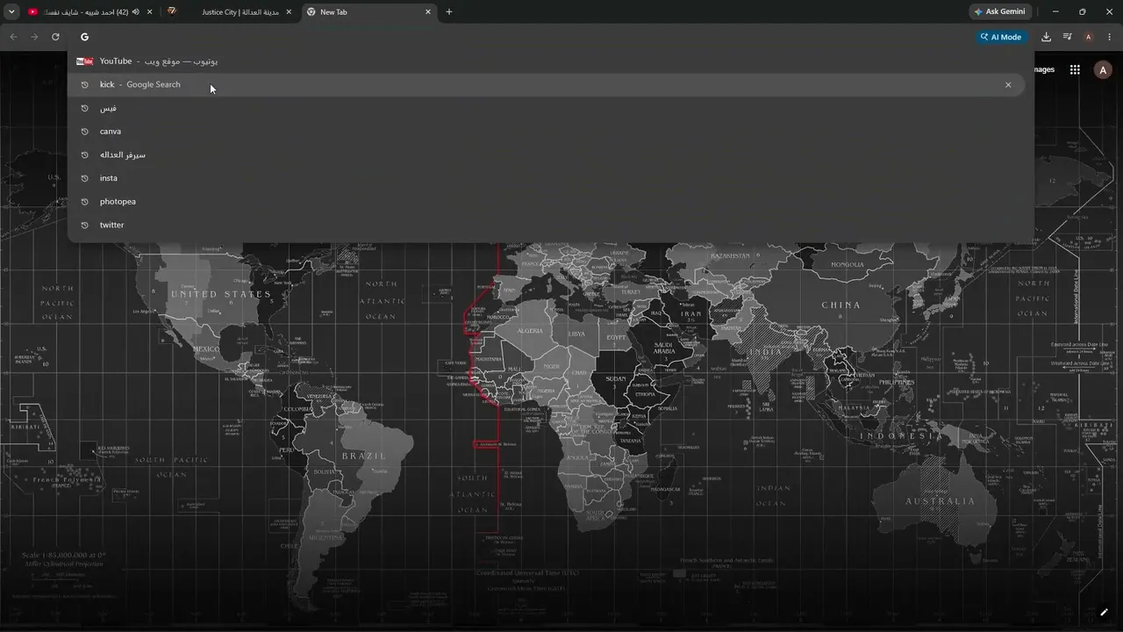1123x632 pixels.
Task: Select the New Tab tab
Action: pos(368,12)
